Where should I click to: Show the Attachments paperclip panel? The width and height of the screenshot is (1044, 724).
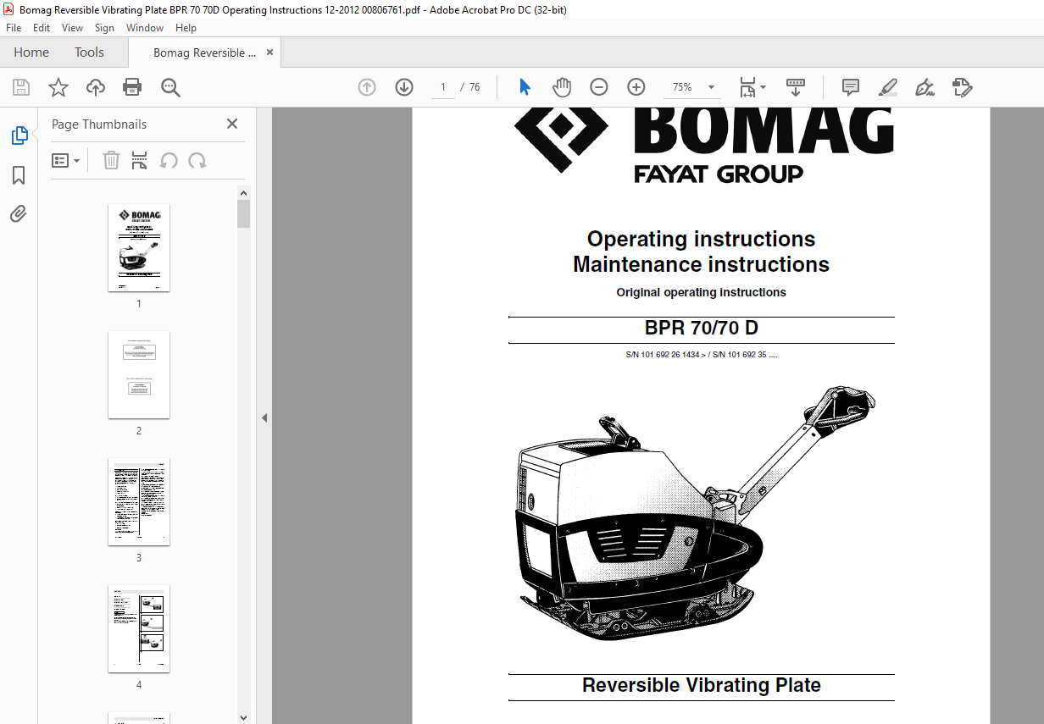(x=19, y=214)
